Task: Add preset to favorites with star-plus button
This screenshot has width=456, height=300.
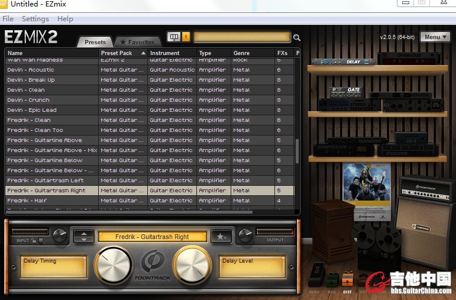Action: click(x=222, y=237)
